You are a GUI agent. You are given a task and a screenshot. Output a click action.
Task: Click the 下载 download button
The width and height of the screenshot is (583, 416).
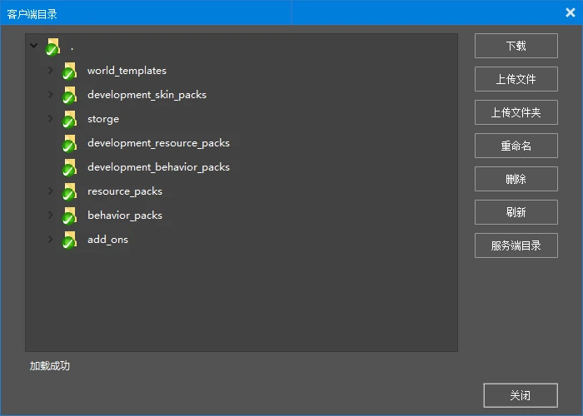click(516, 46)
